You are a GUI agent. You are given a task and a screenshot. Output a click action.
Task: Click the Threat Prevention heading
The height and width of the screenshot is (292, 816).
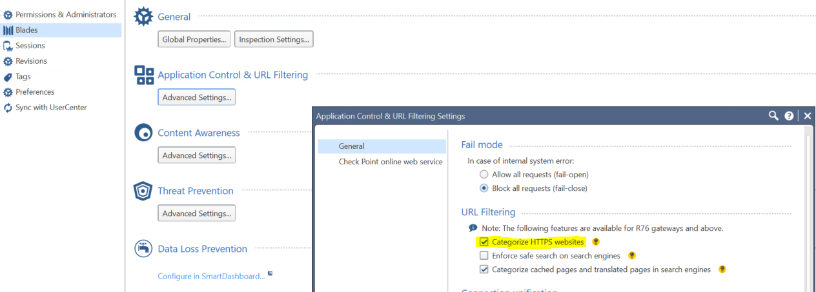[x=196, y=191]
